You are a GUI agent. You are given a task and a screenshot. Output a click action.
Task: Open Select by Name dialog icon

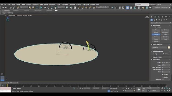[33, 7]
